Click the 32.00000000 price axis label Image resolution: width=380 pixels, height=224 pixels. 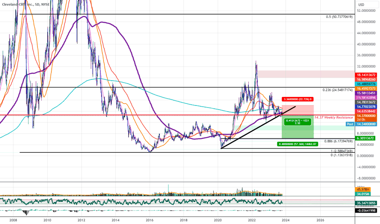click(366, 66)
